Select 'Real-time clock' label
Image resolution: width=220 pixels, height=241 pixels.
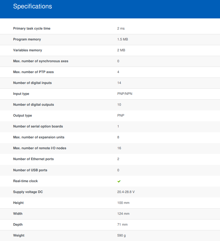[x=25, y=181]
